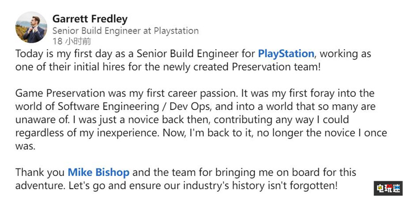Click the lone word 'was.' ending second paragraph

pyautogui.click(x=25, y=146)
